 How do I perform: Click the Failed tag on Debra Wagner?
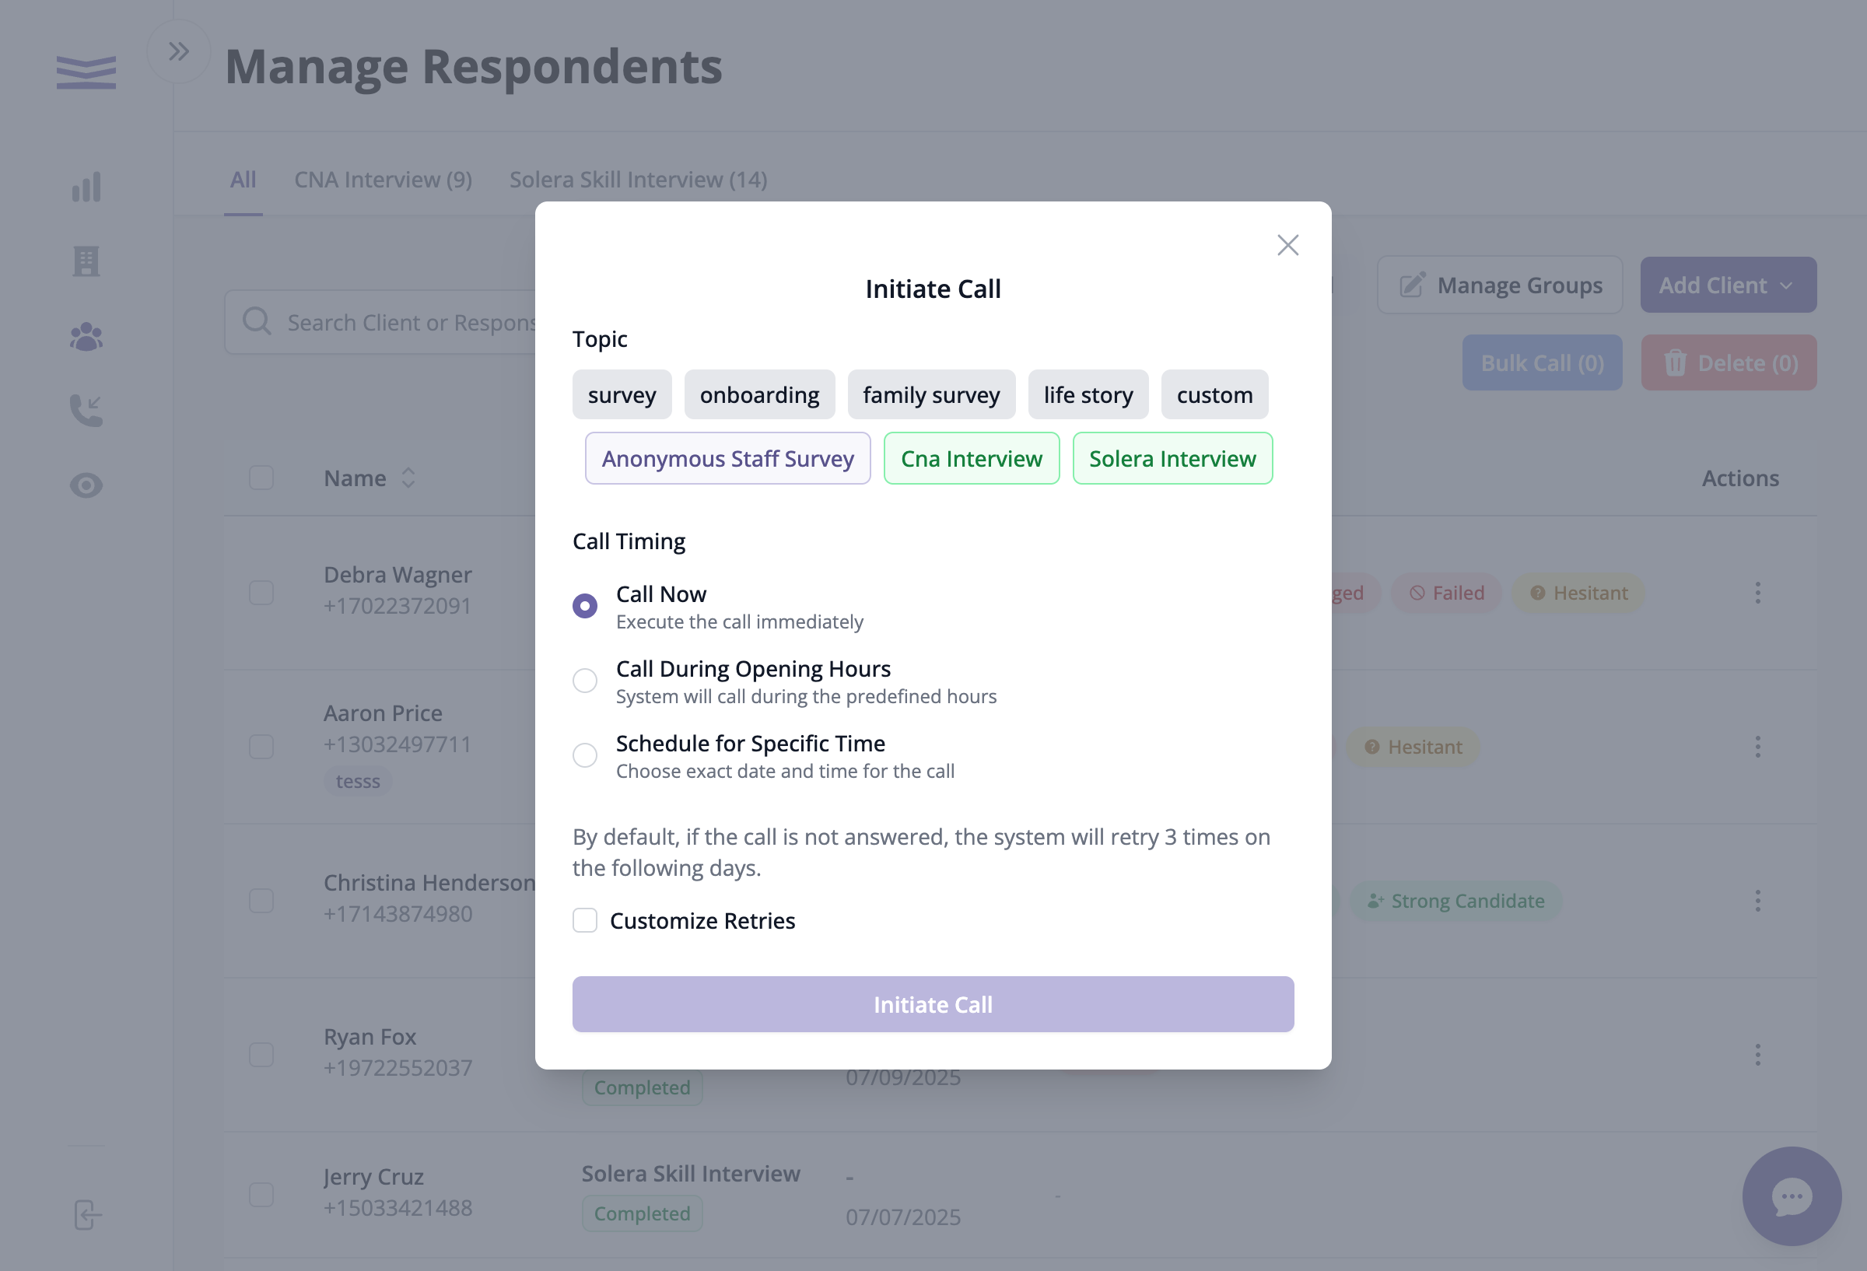tap(1445, 592)
